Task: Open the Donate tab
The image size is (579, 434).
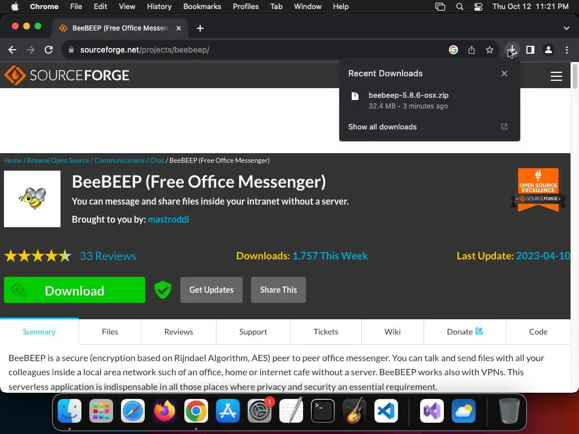Action: click(x=465, y=332)
